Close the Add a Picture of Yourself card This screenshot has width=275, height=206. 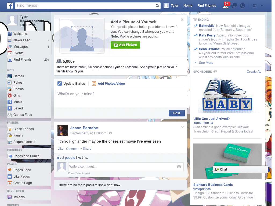pyautogui.click(x=182, y=20)
